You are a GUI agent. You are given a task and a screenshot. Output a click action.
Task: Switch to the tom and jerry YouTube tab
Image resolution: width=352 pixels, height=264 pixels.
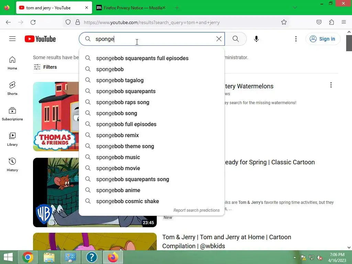point(54,8)
